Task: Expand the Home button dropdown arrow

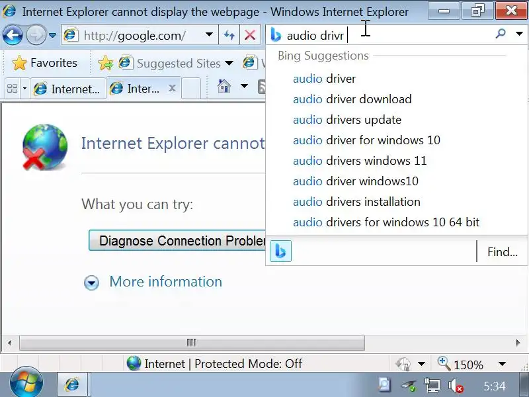Action: [244, 86]
